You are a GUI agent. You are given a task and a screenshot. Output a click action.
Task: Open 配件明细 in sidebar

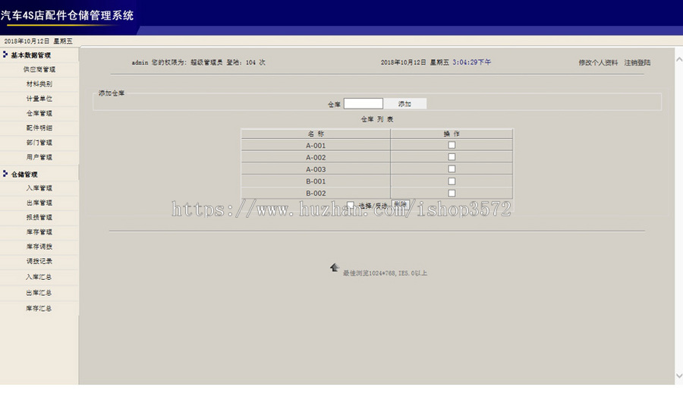[x=39, y=128]
